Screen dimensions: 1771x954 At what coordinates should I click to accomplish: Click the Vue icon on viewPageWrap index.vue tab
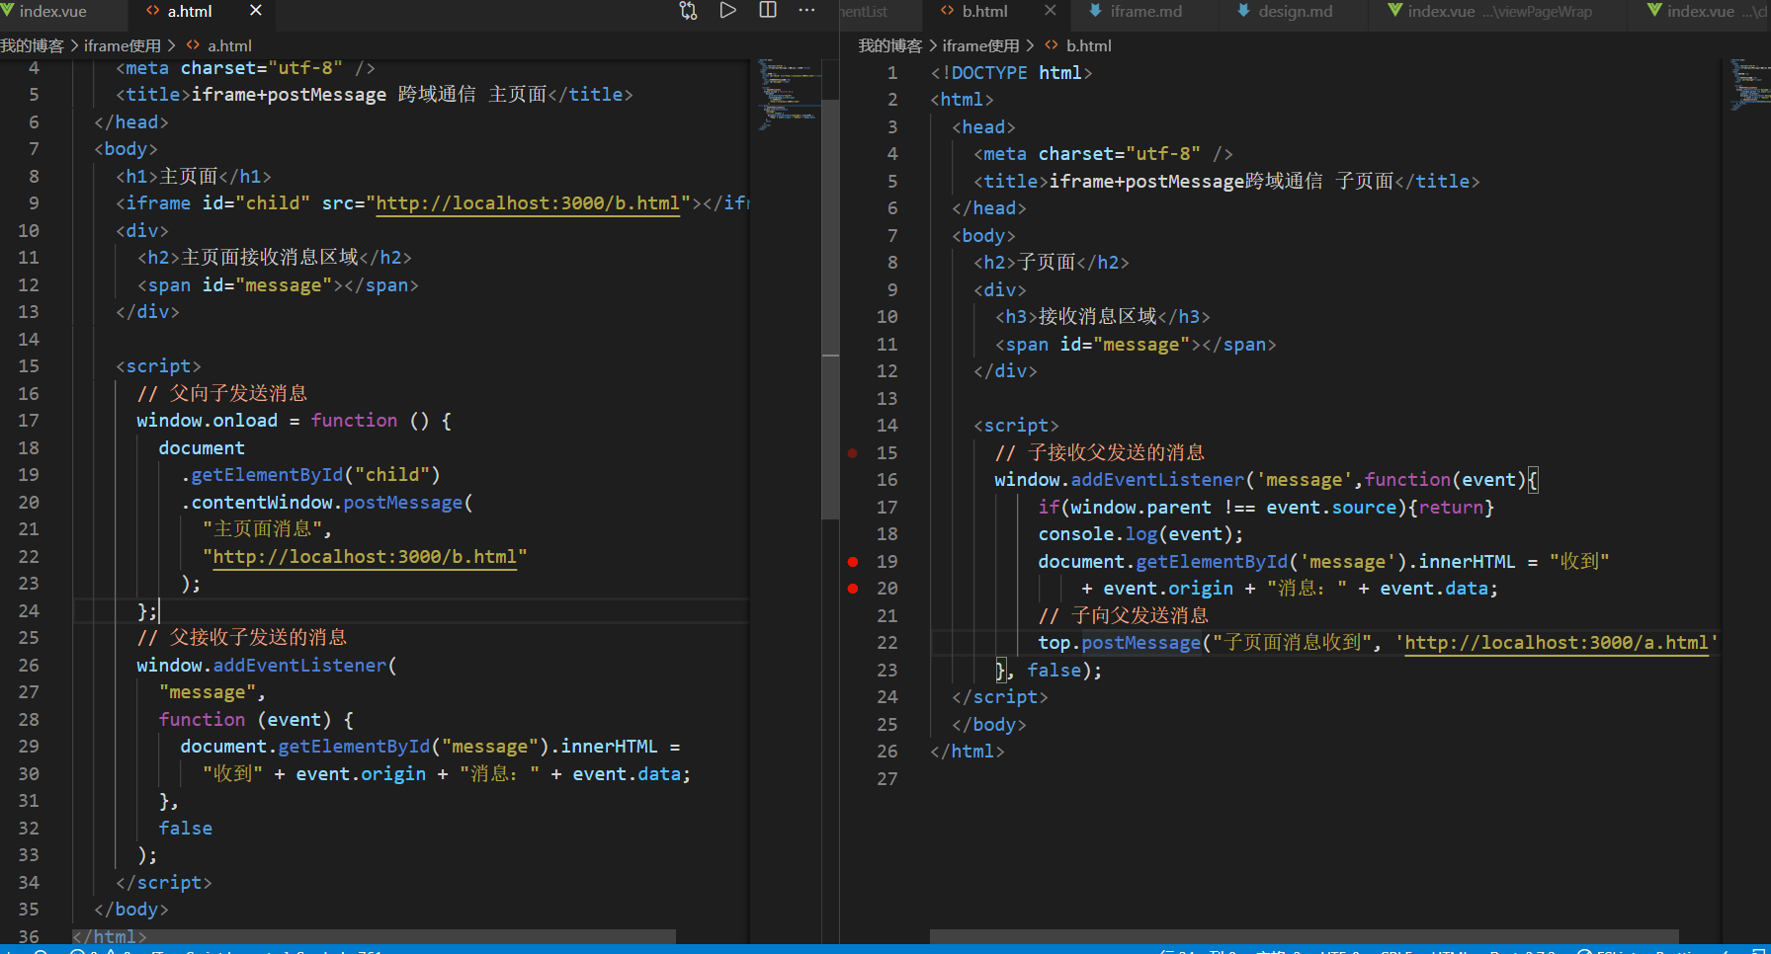click(1394, 11)
